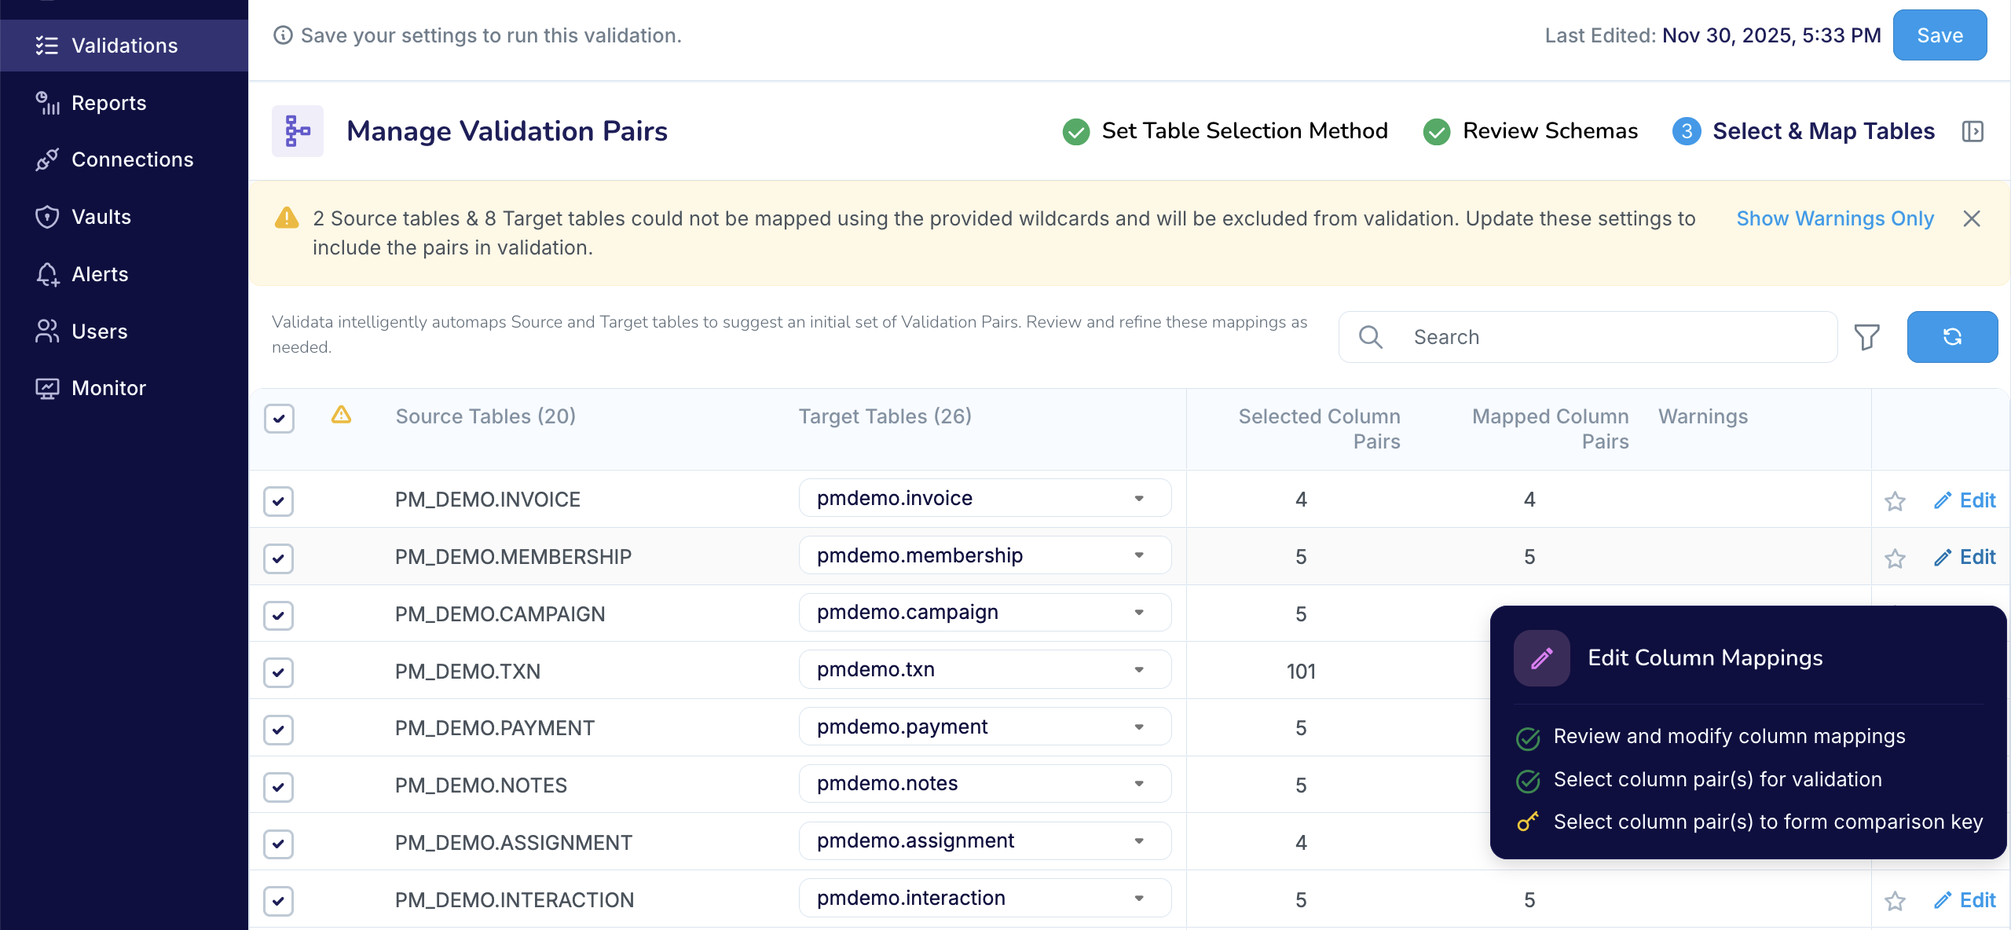Screen dimensions: 2011x930
Task: Toggle the select-all checkbox in the header
Action: pos(278,419)
